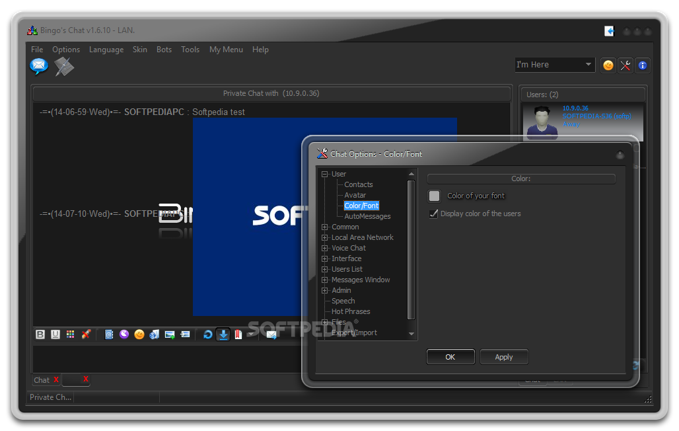
Task: Select Export/Import in options tree
Action: tap(354, 333)
